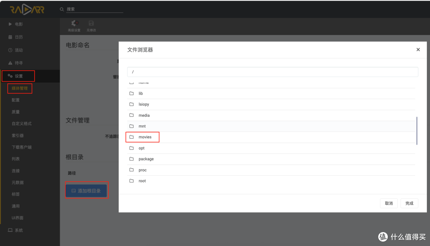This screenshot has width=430, height=246.
Task: Select 配置 profiles submenu
Action: 16,100
